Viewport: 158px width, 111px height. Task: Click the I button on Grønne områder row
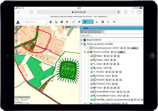(x=115, y=52)
